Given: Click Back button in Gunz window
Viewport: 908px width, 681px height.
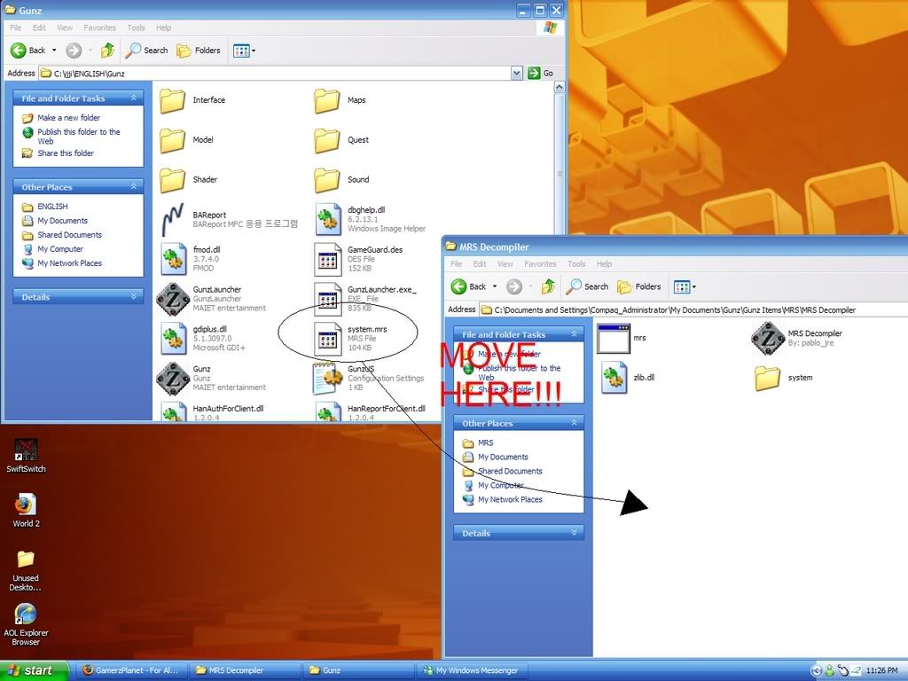Looking at the screenshot, I should (x=28, y=51).
